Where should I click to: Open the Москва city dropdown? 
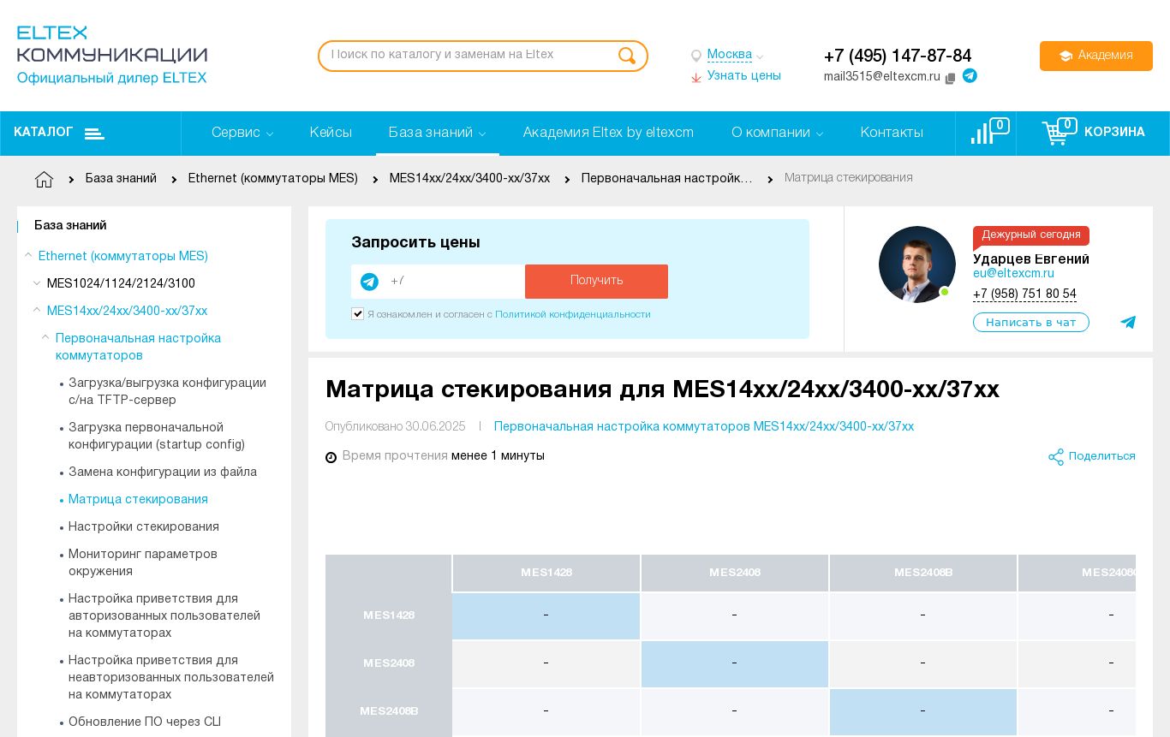tap(735, 55)
